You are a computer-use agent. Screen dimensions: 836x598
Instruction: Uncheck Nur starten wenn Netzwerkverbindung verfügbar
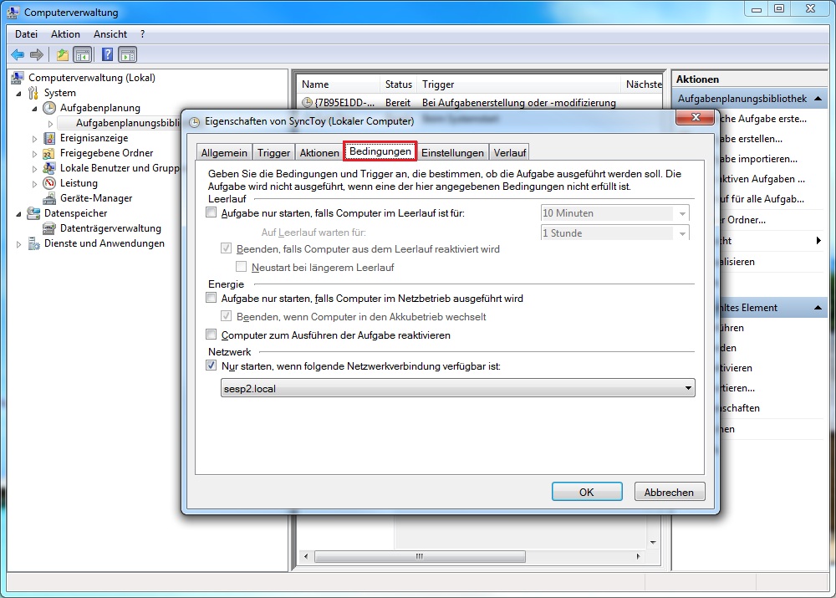212,365
